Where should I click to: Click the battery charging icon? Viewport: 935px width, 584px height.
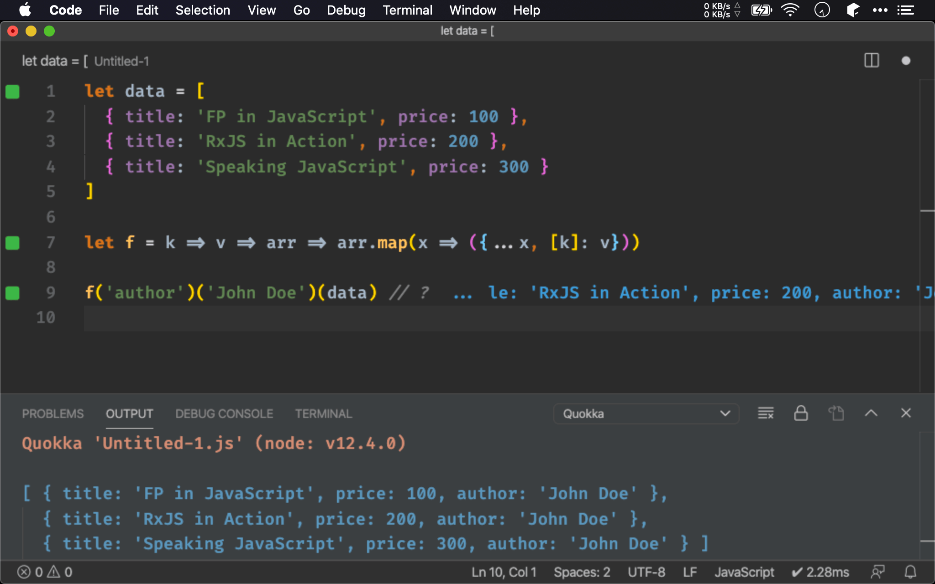coord(762,10)
